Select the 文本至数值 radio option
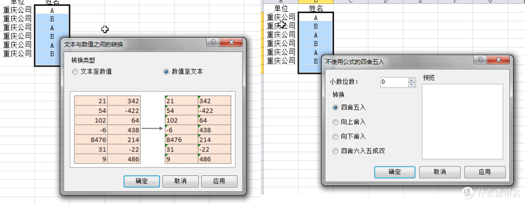525x204 pixels. 92,71
